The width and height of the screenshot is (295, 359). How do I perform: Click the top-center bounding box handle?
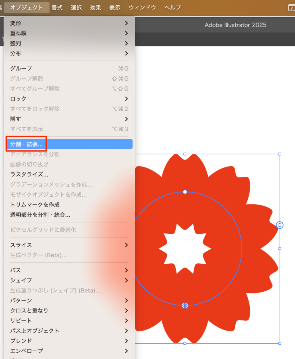tap(185, 154)
